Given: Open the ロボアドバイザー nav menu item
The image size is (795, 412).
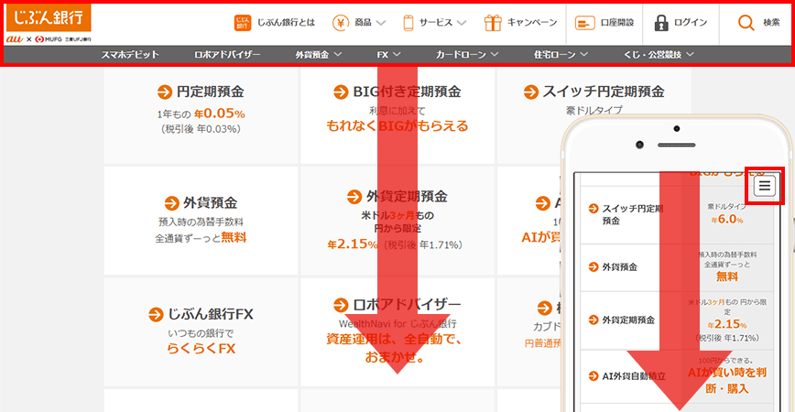Looking at the screenshot, I should (x=227, y=55).
